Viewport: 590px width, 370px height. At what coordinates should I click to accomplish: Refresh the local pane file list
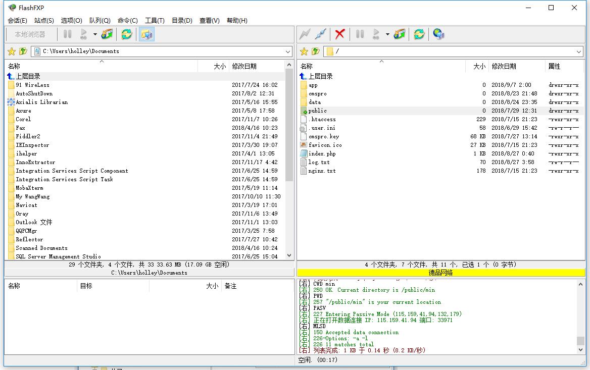126,34
